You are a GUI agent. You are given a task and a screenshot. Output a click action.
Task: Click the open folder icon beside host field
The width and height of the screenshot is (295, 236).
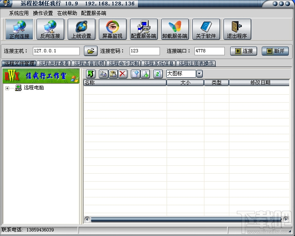pyautogui.click(x=91, y=51)
